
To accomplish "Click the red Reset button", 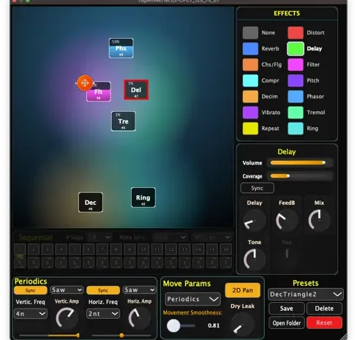I will [324, 323].
